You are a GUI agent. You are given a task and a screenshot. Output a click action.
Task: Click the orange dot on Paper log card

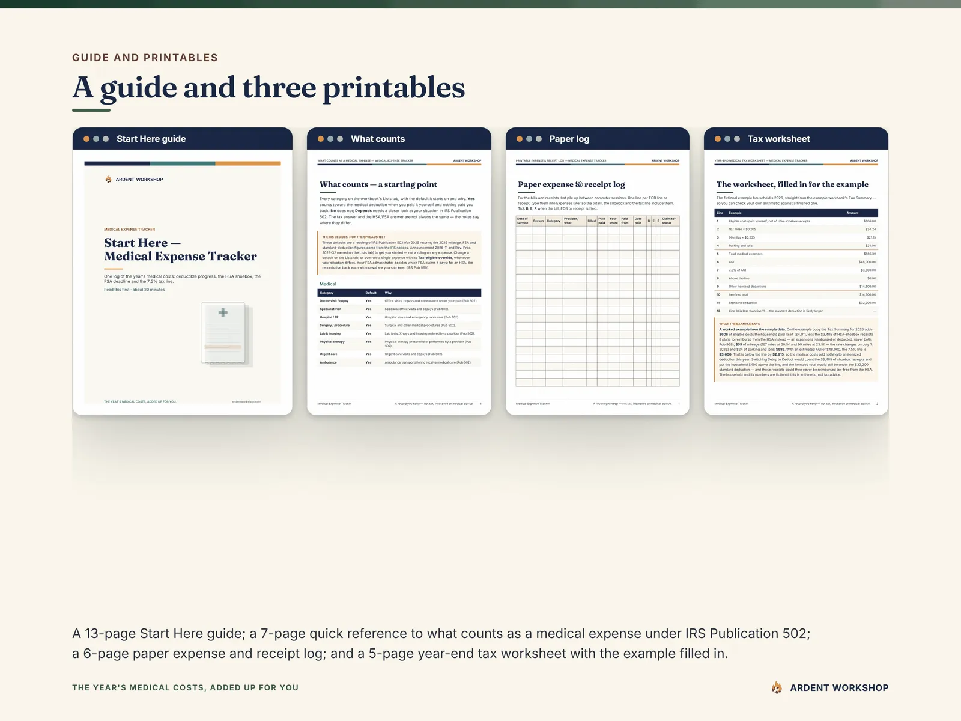(520, 139)
